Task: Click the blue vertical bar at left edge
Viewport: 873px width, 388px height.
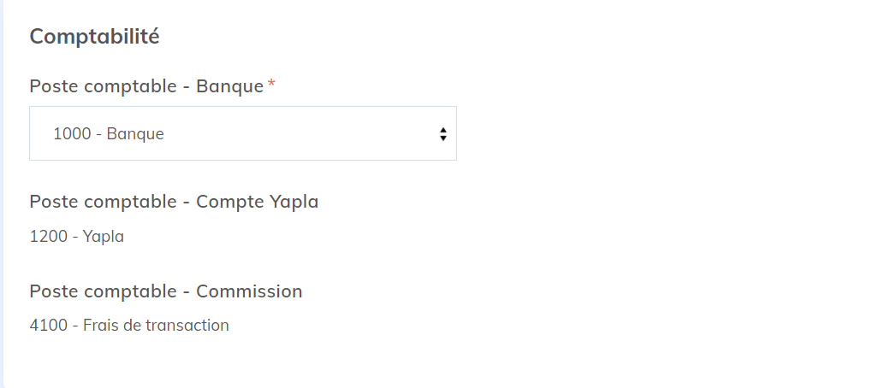Action: 2,194
